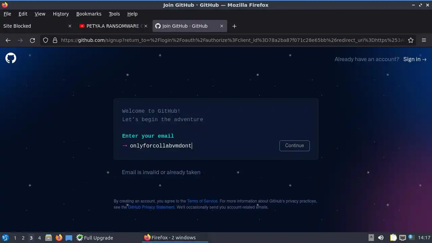Viewport: 432px width, 243px height.
Task: Open the Terms of Service link
Action: click(x=202, y=201)
